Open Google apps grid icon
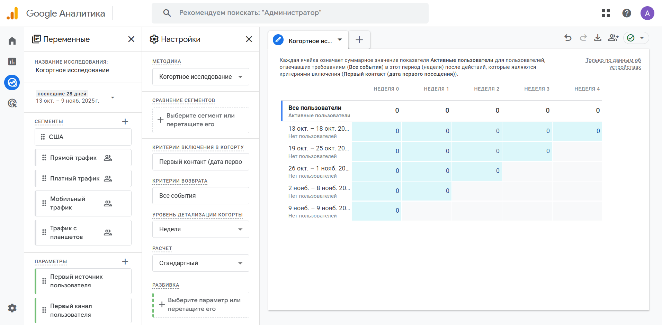The width and height of the screenshot is (662, 325). tap(606, 13)
